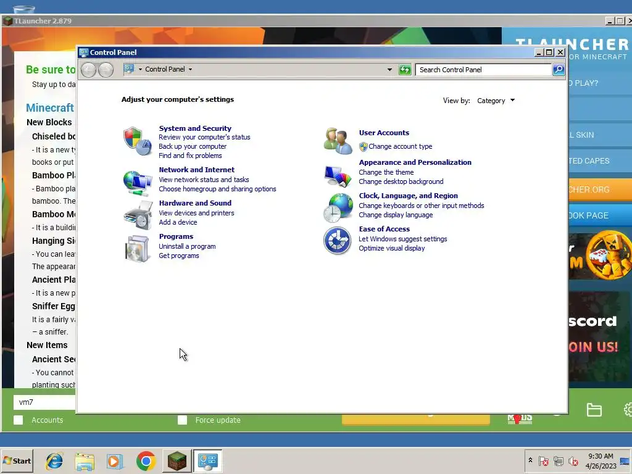632x474 pixels.
Task: Click the Control Panel icon in address bar
Action: [x=129, y=69]
